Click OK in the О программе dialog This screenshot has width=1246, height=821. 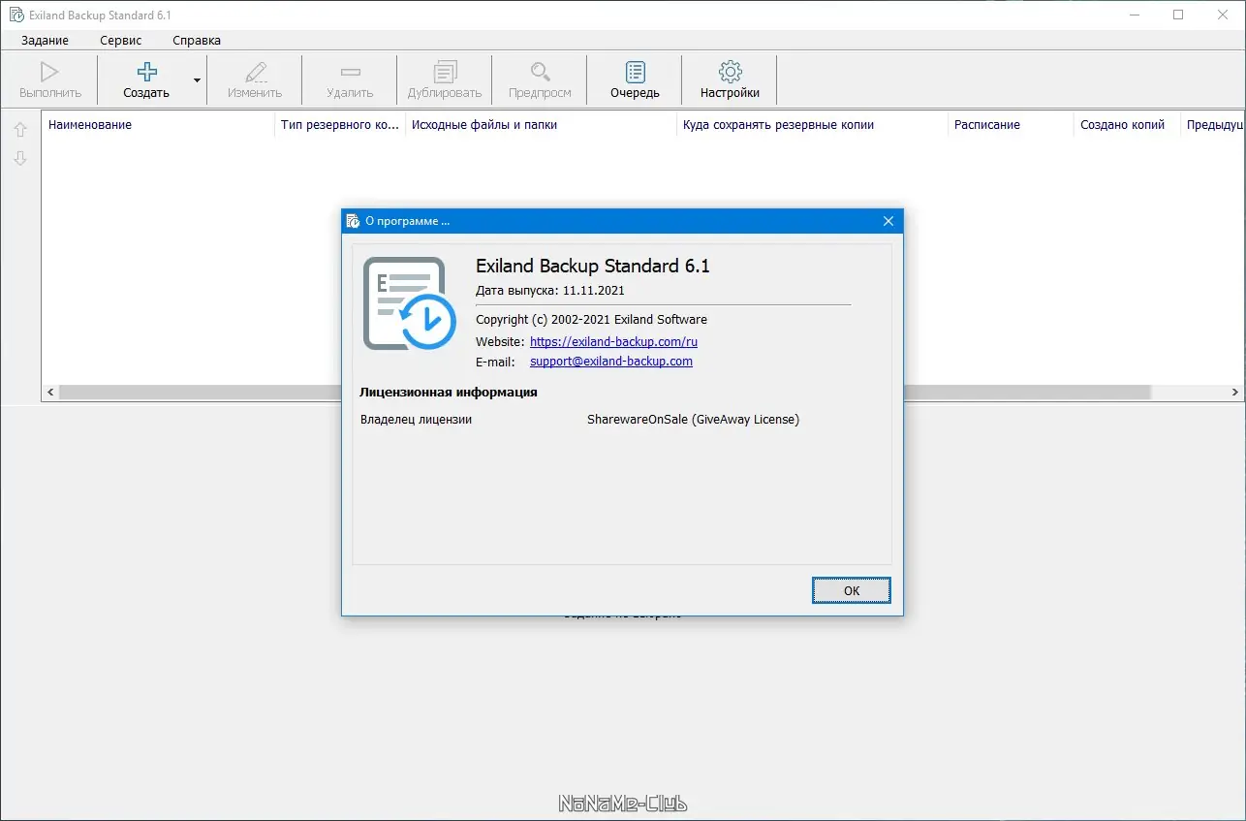tap(852, 590)
